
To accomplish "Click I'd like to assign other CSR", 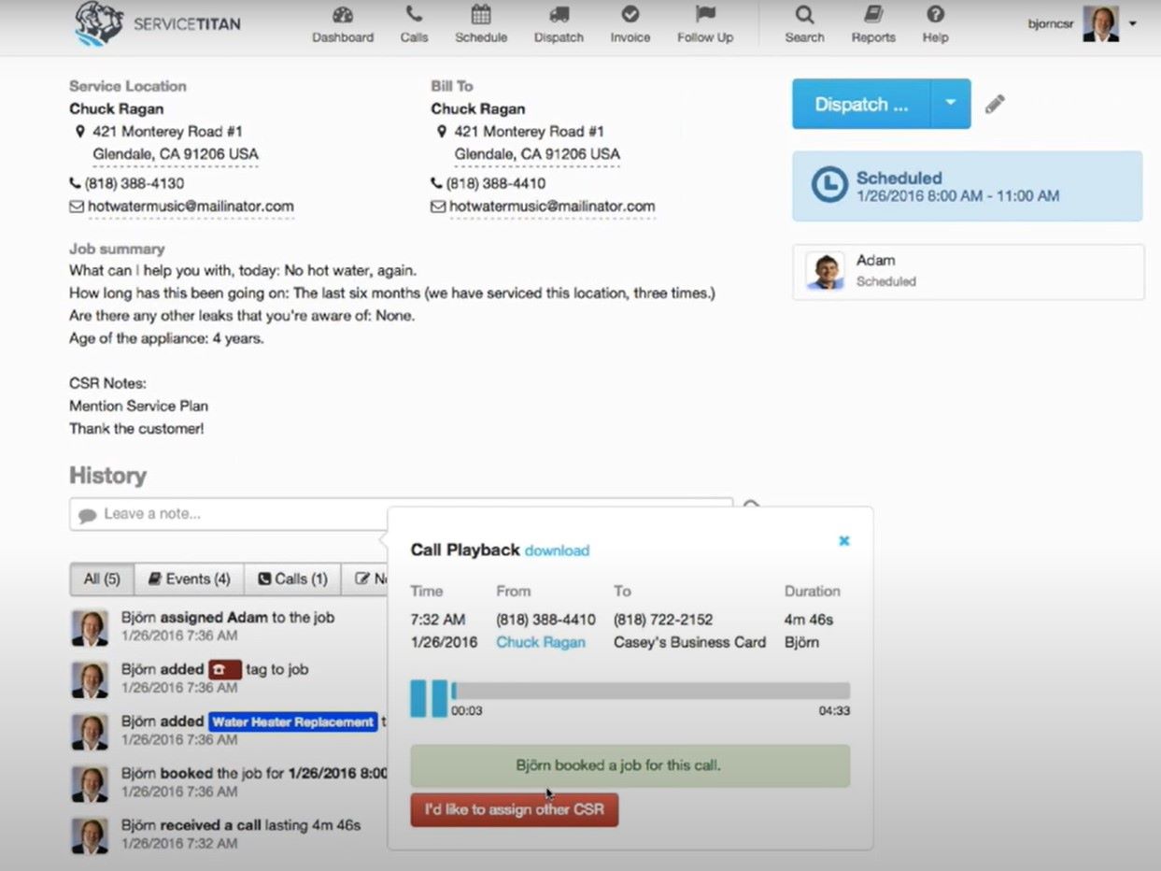I will click(515, 809).
